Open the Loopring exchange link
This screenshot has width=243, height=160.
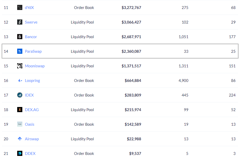pos(32,81)
